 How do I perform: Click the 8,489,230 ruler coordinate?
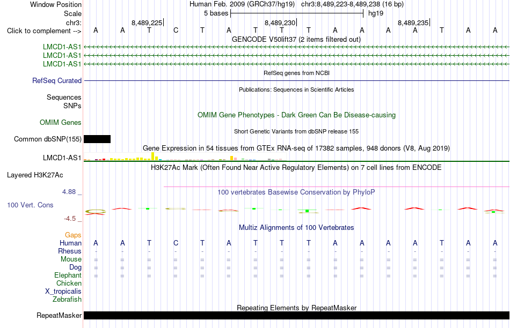click(280, 23)
